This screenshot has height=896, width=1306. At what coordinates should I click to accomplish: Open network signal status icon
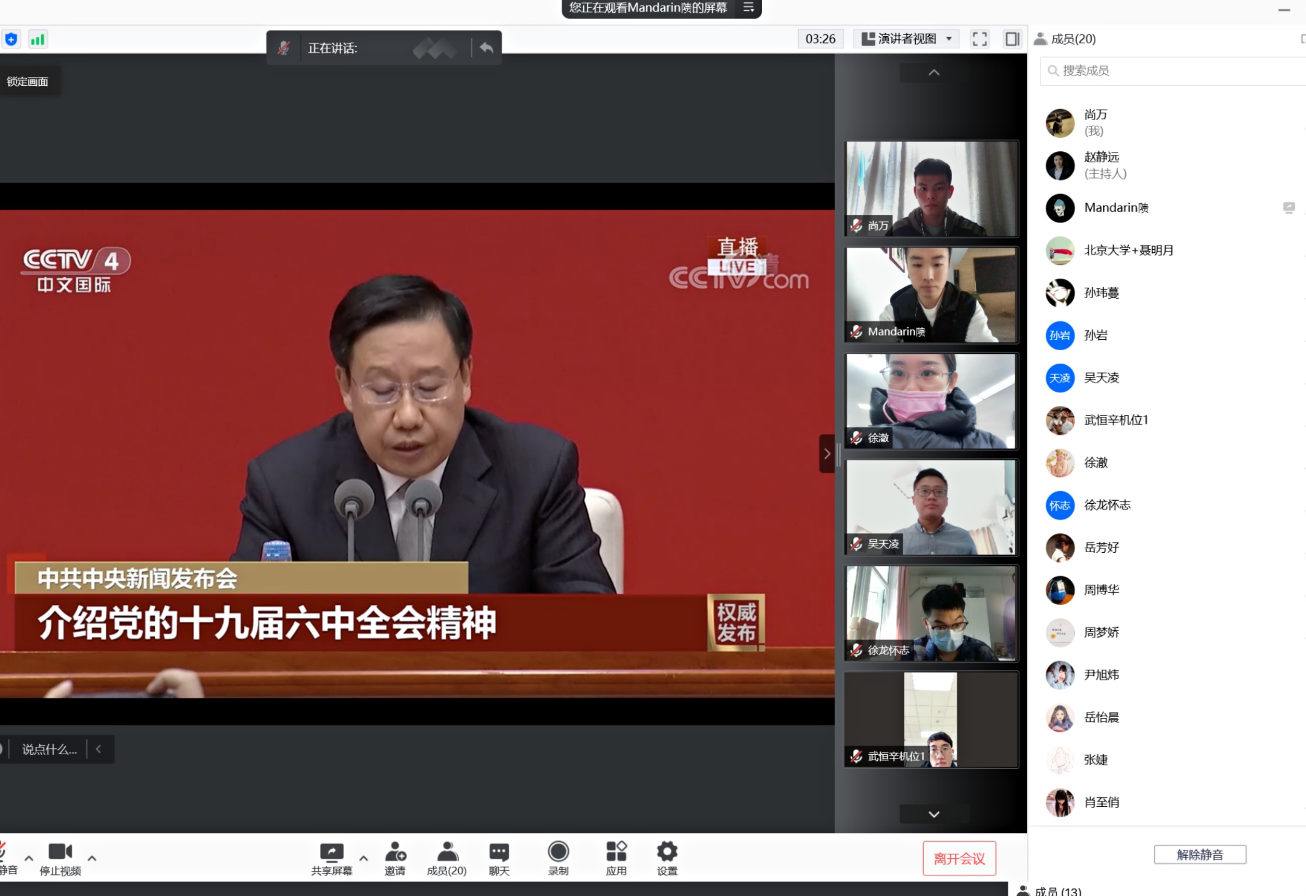point(38,39)
